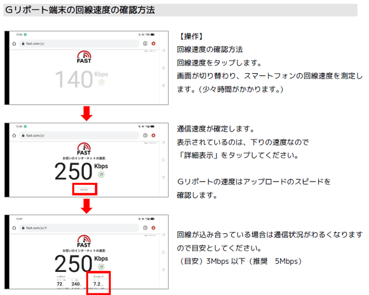Tap the Android recents lines in the fast.com/ja/# screenshot

(x=164, y=270)
